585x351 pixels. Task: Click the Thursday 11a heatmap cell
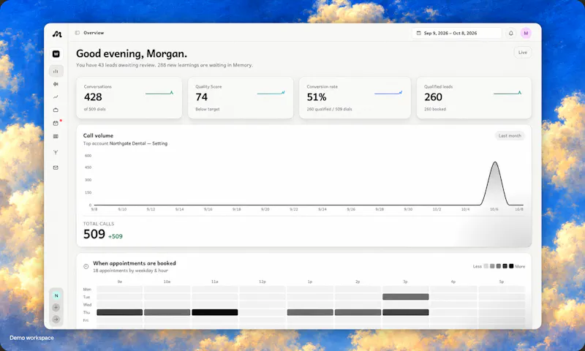215,312
